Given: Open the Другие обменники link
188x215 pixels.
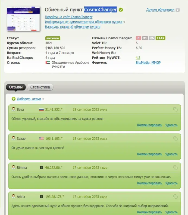Looking at the screenshot, I should click(160, 10).
